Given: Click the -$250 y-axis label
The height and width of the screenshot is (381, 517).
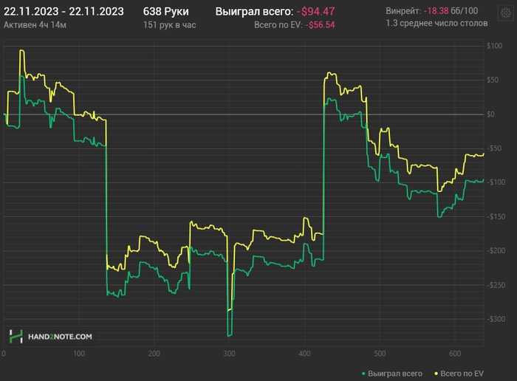Looking at the screenshot, I should pos(496,285).
